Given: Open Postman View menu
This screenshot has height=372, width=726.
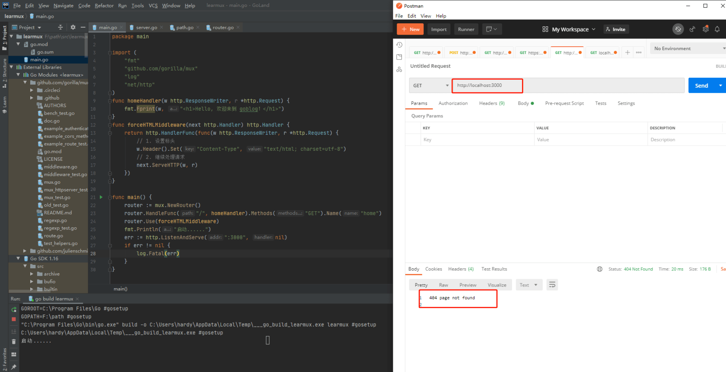Looking at the screenshot, I should coord(426,16).
